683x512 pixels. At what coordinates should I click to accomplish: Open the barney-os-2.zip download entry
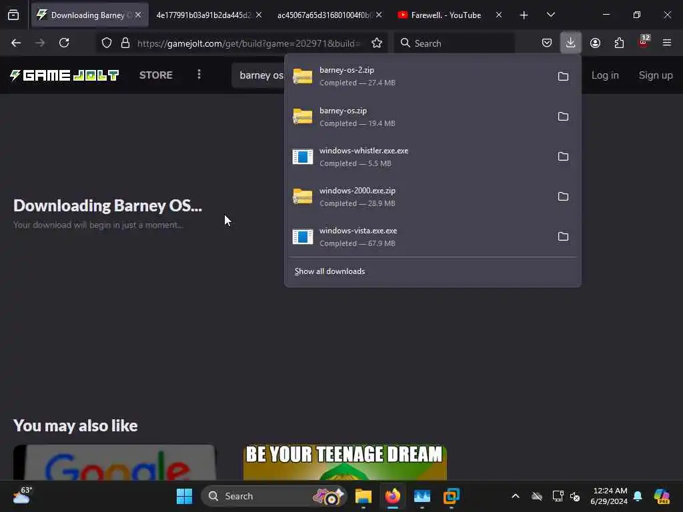pos(418,76)
